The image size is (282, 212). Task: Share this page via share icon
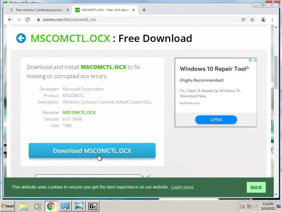243,20
